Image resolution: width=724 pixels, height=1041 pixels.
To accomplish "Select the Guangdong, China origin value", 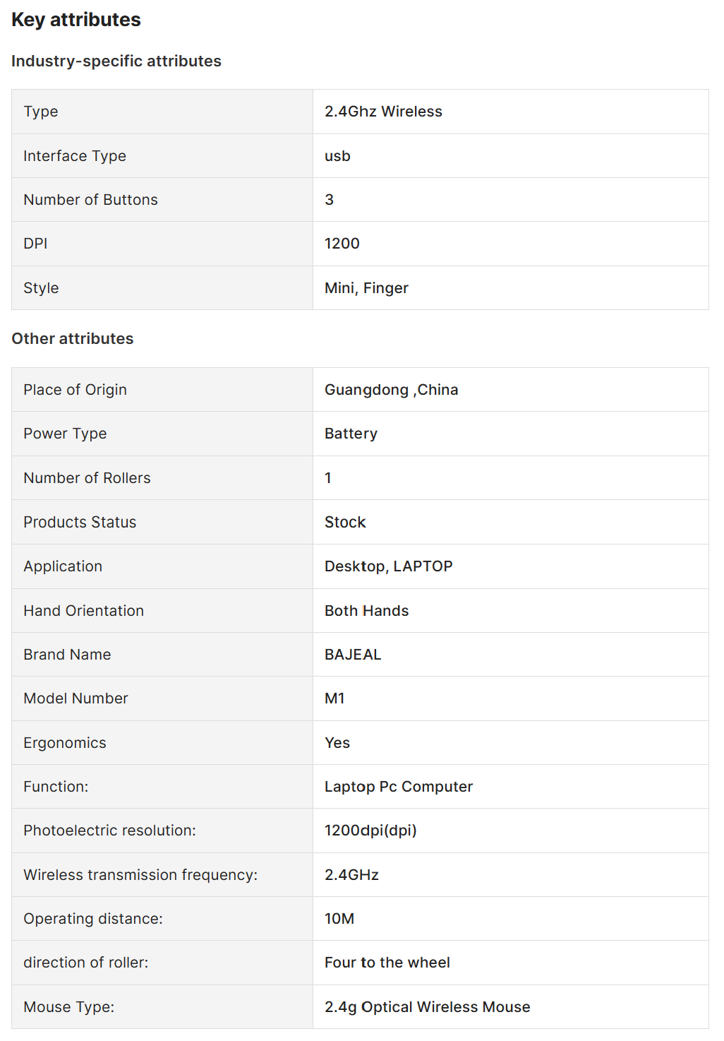I will (x=391, y=390).
